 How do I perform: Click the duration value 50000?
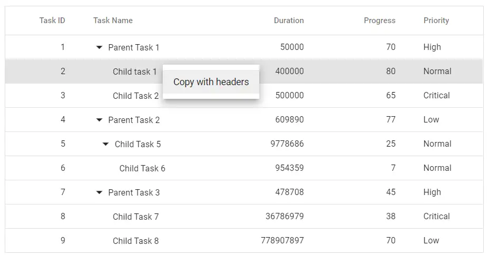tap(292, 47)
